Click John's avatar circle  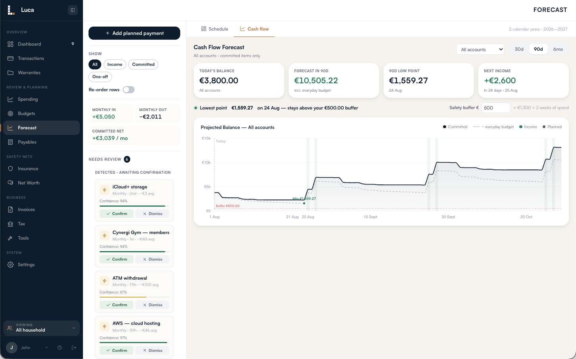[12, 347]
